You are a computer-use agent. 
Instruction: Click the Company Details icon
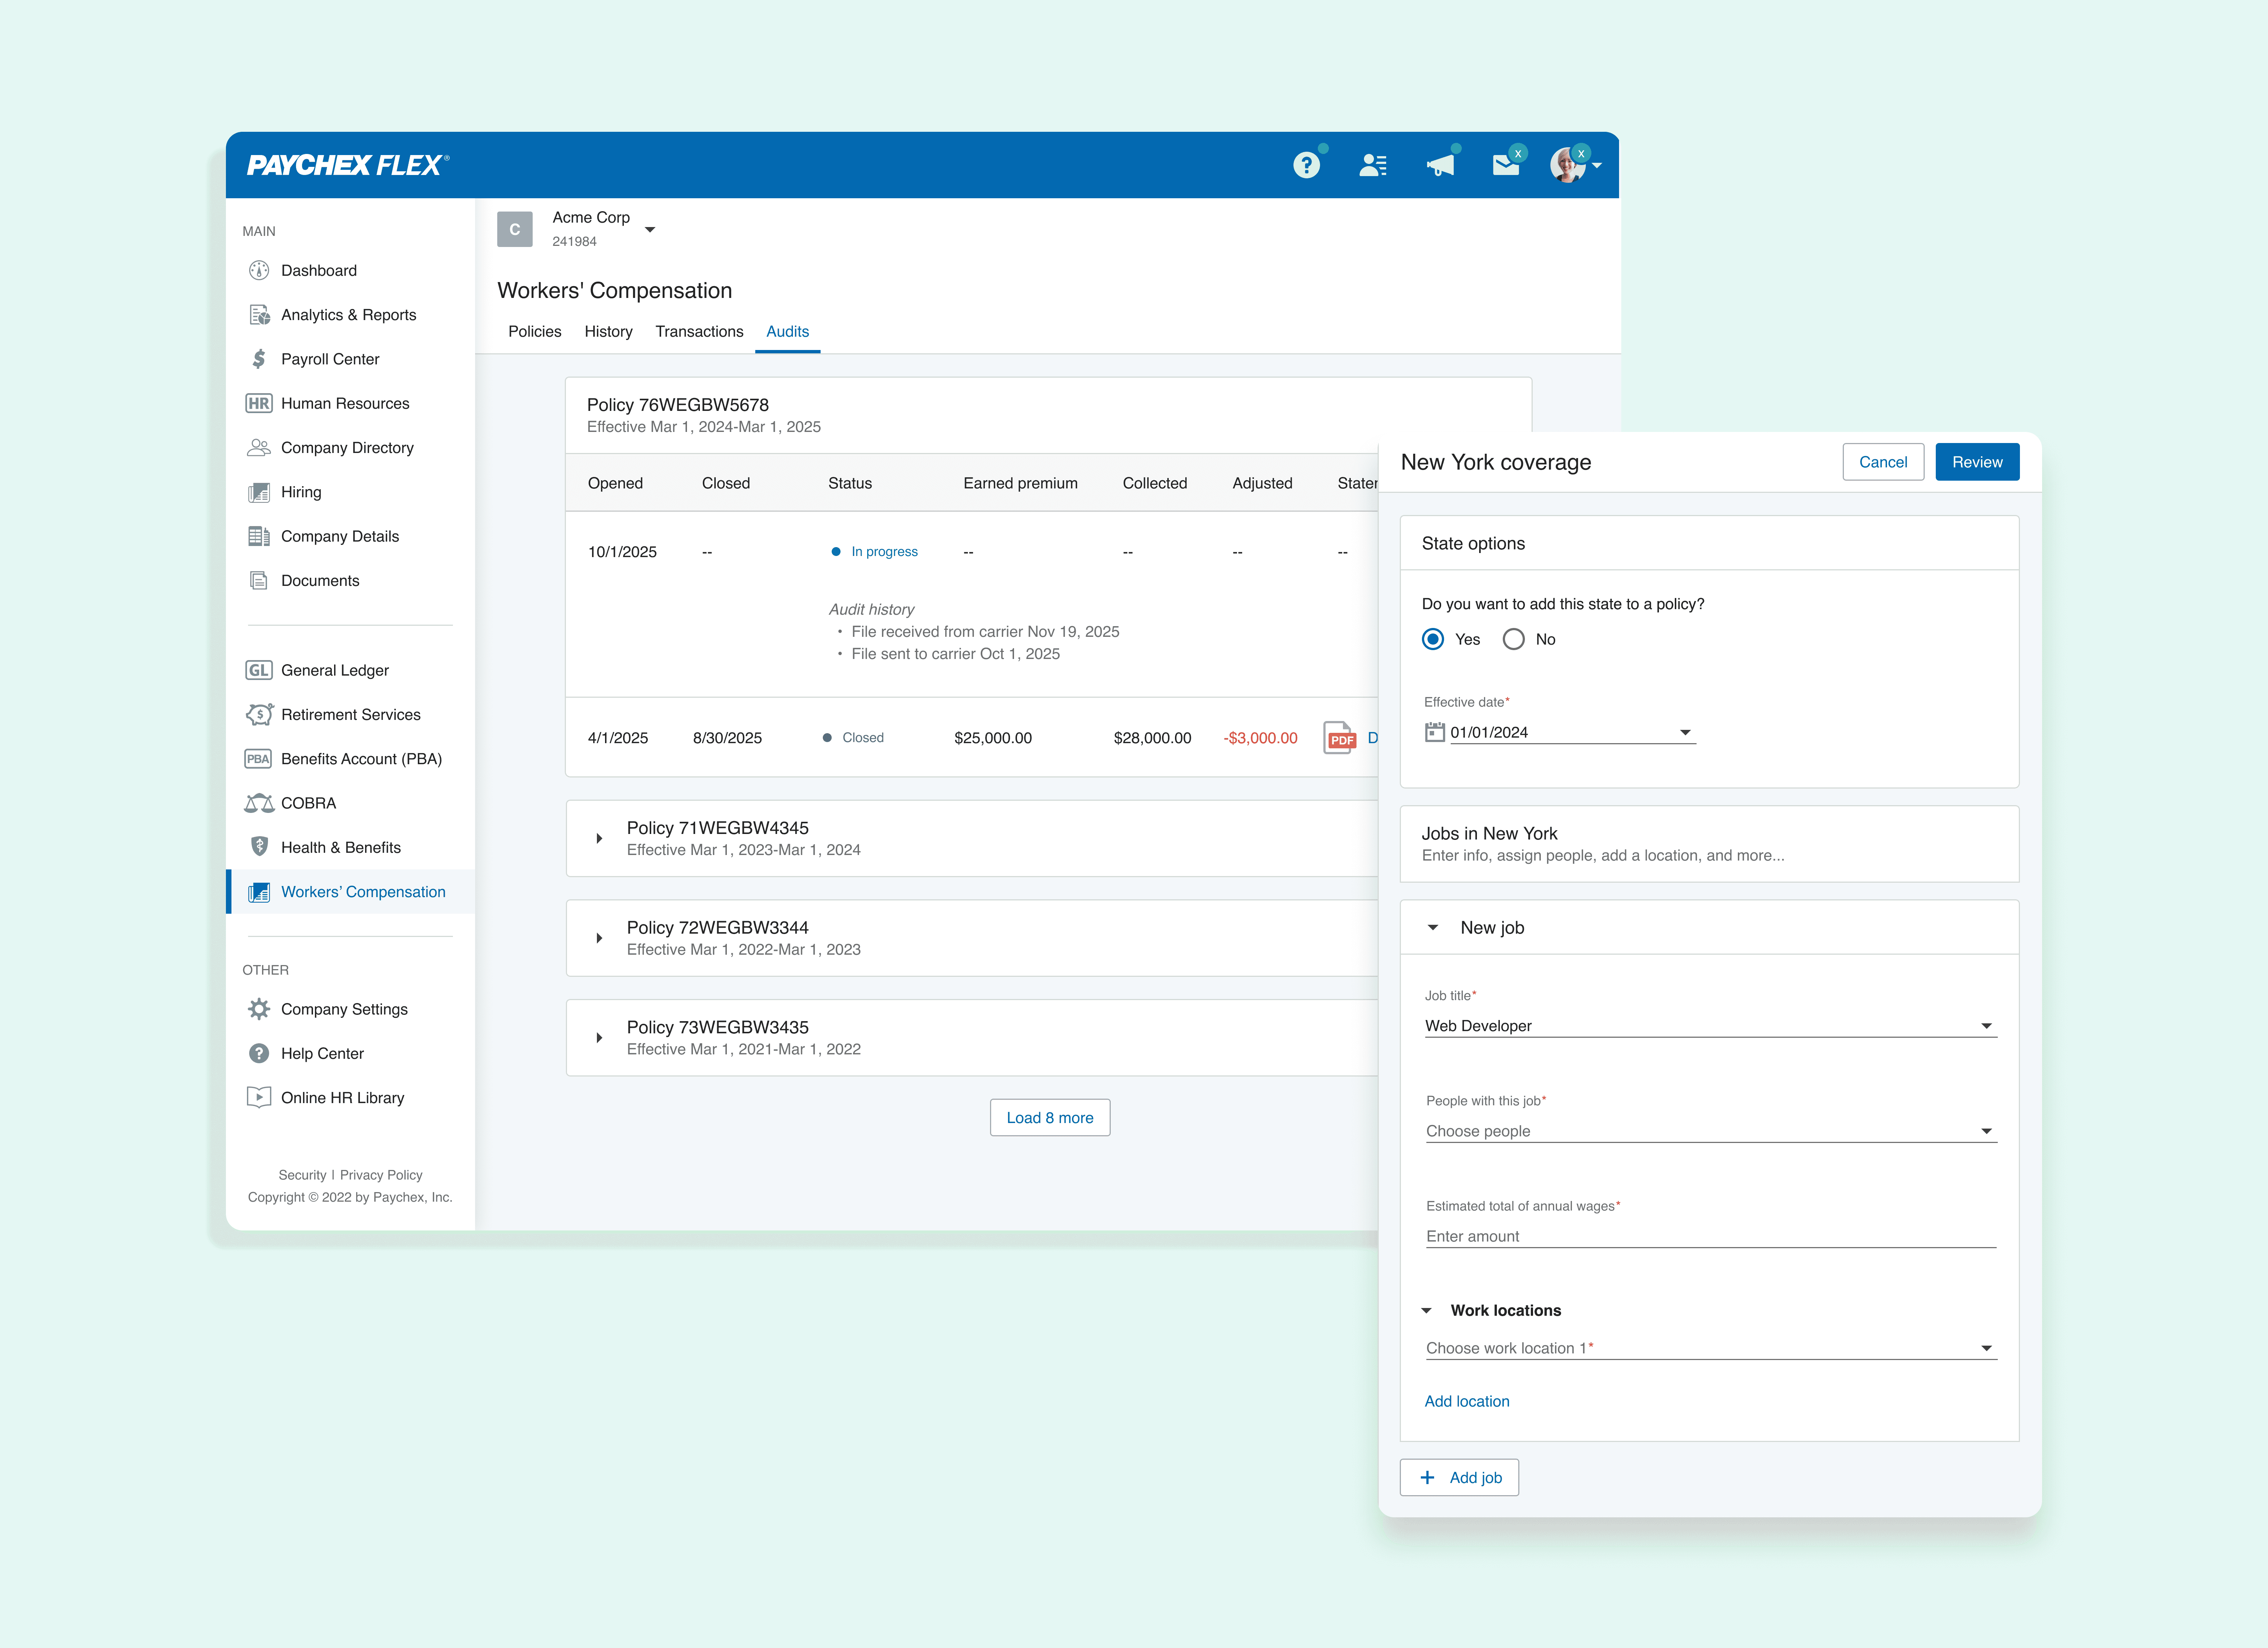click(x=259, y=536)
